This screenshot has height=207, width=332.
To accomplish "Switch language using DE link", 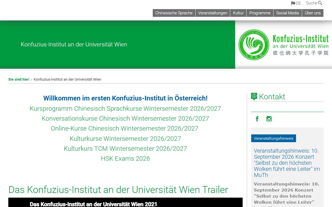I will coord(299,3).
